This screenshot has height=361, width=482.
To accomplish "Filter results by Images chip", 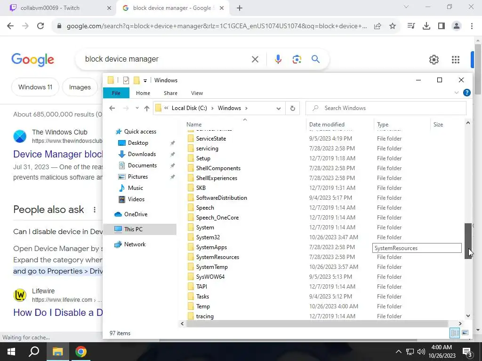I will [x=80, y=87].
